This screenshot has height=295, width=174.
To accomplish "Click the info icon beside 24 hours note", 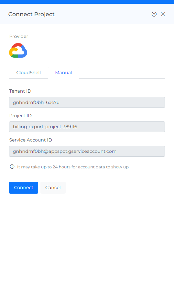I will click(12, 167).
